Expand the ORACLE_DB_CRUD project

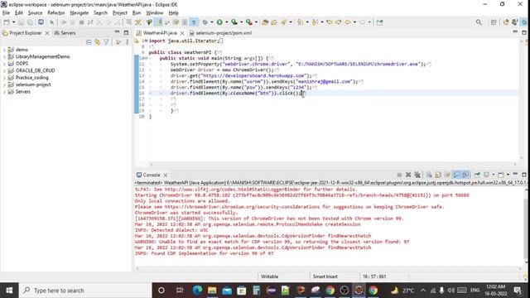[x=4, y=70]
